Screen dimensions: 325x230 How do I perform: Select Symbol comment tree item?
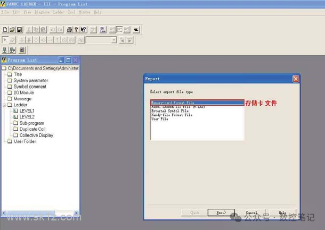pos(30,87)
